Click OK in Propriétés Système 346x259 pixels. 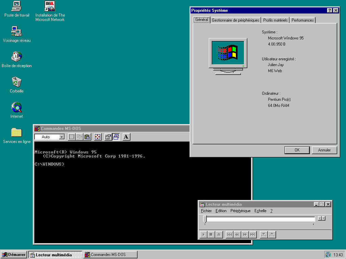(297, 150)
